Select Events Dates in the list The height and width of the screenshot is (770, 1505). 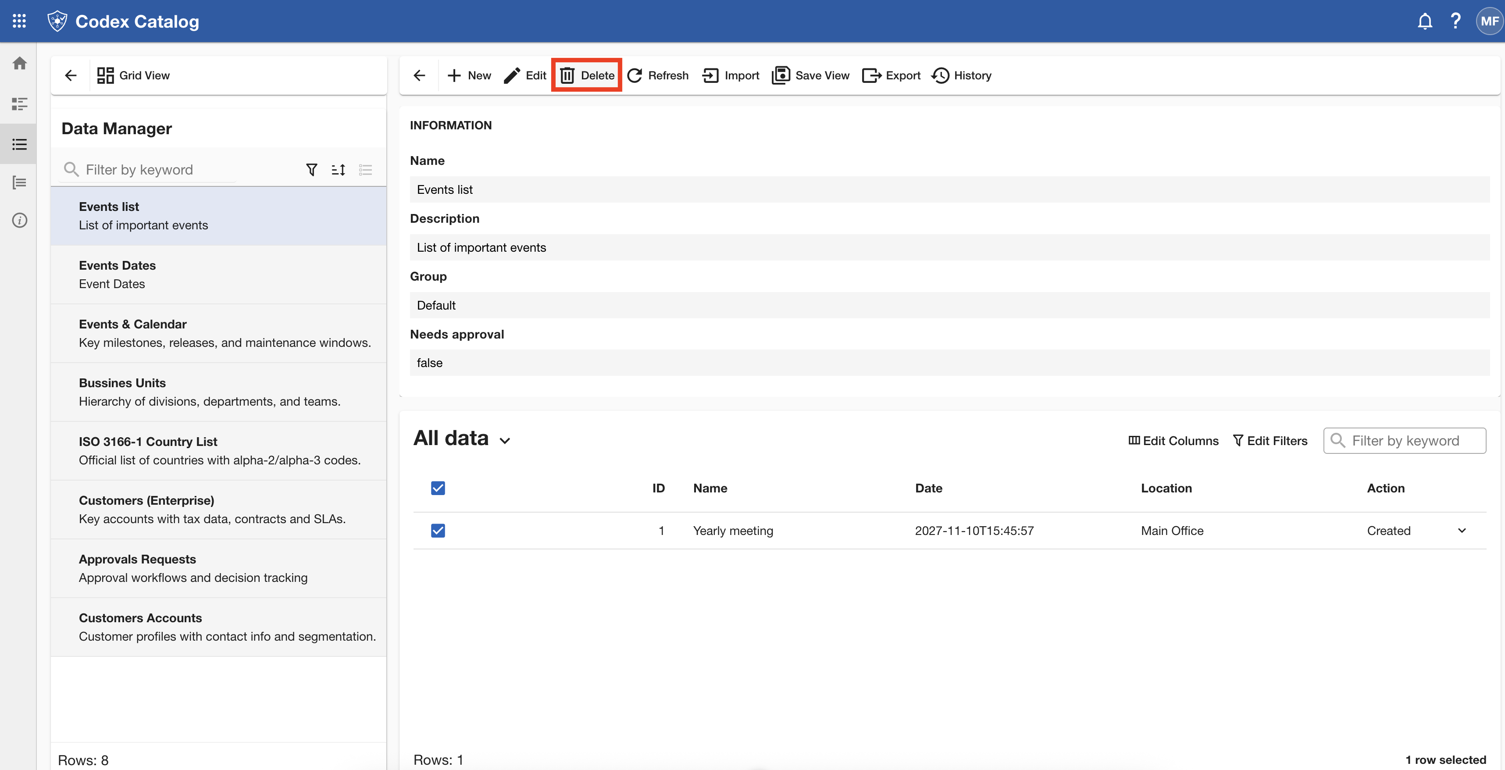218,274
